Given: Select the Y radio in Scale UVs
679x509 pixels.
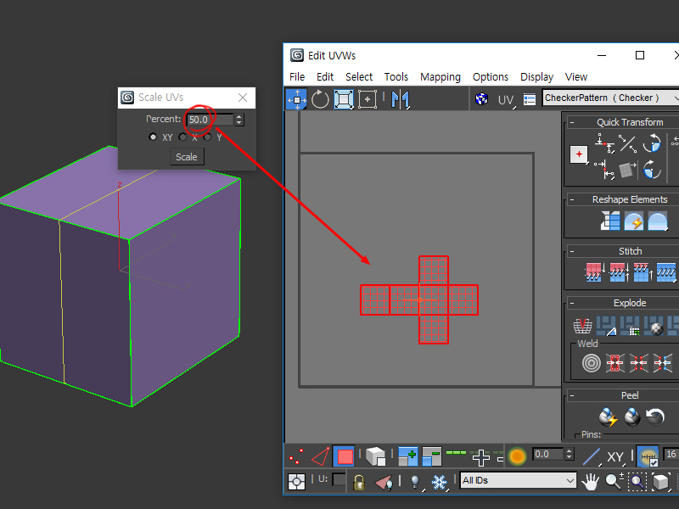Looking at the screenshot, I should (x=208, y=137).
